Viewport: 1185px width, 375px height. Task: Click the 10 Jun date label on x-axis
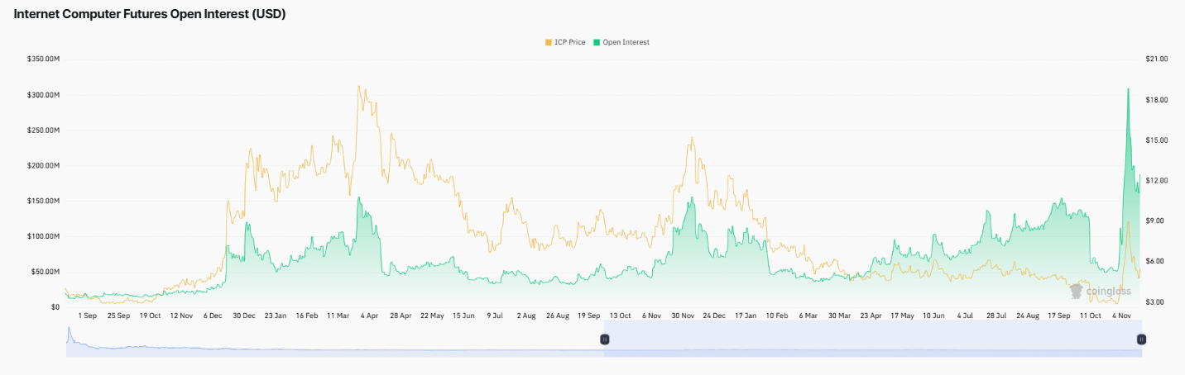pos(933,316)
